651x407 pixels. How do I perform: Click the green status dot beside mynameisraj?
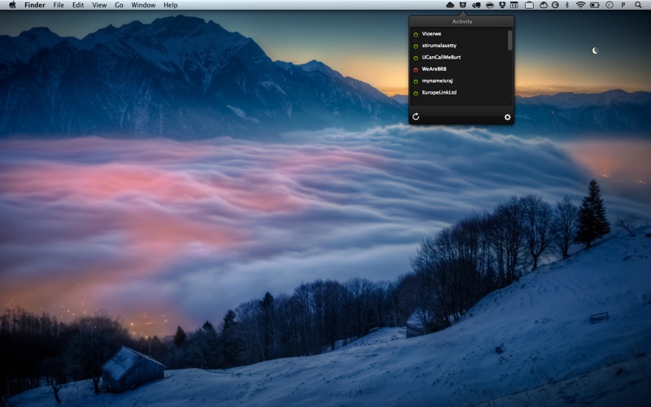click(x=416, y=81)
